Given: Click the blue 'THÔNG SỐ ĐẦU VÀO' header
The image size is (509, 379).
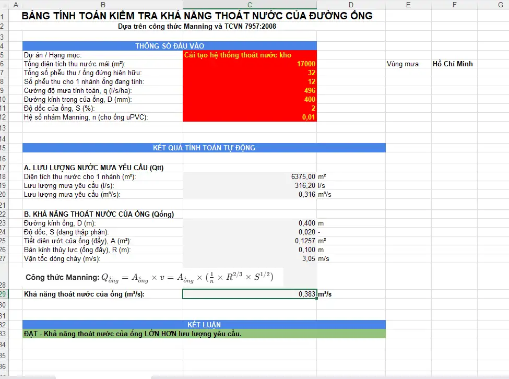Looking at the screenshot, I should 170,46.
